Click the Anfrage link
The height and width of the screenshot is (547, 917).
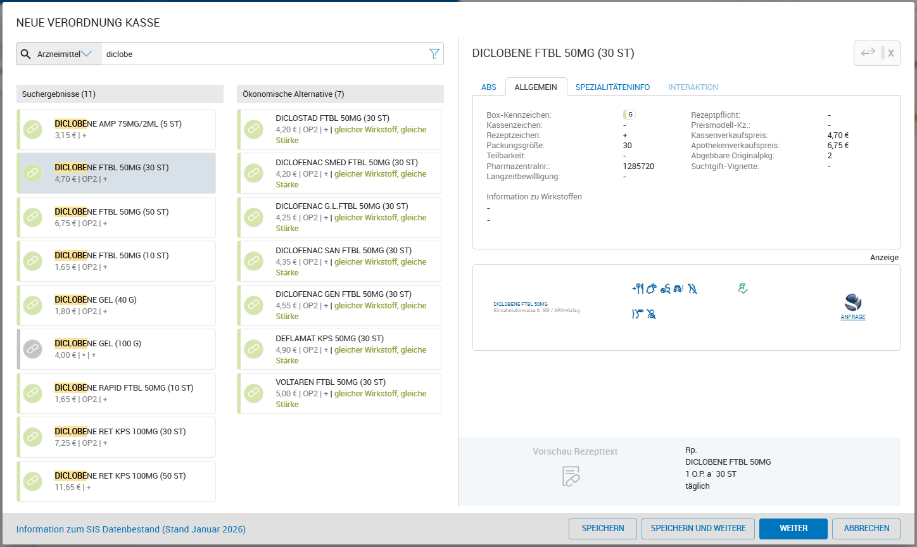852,317
